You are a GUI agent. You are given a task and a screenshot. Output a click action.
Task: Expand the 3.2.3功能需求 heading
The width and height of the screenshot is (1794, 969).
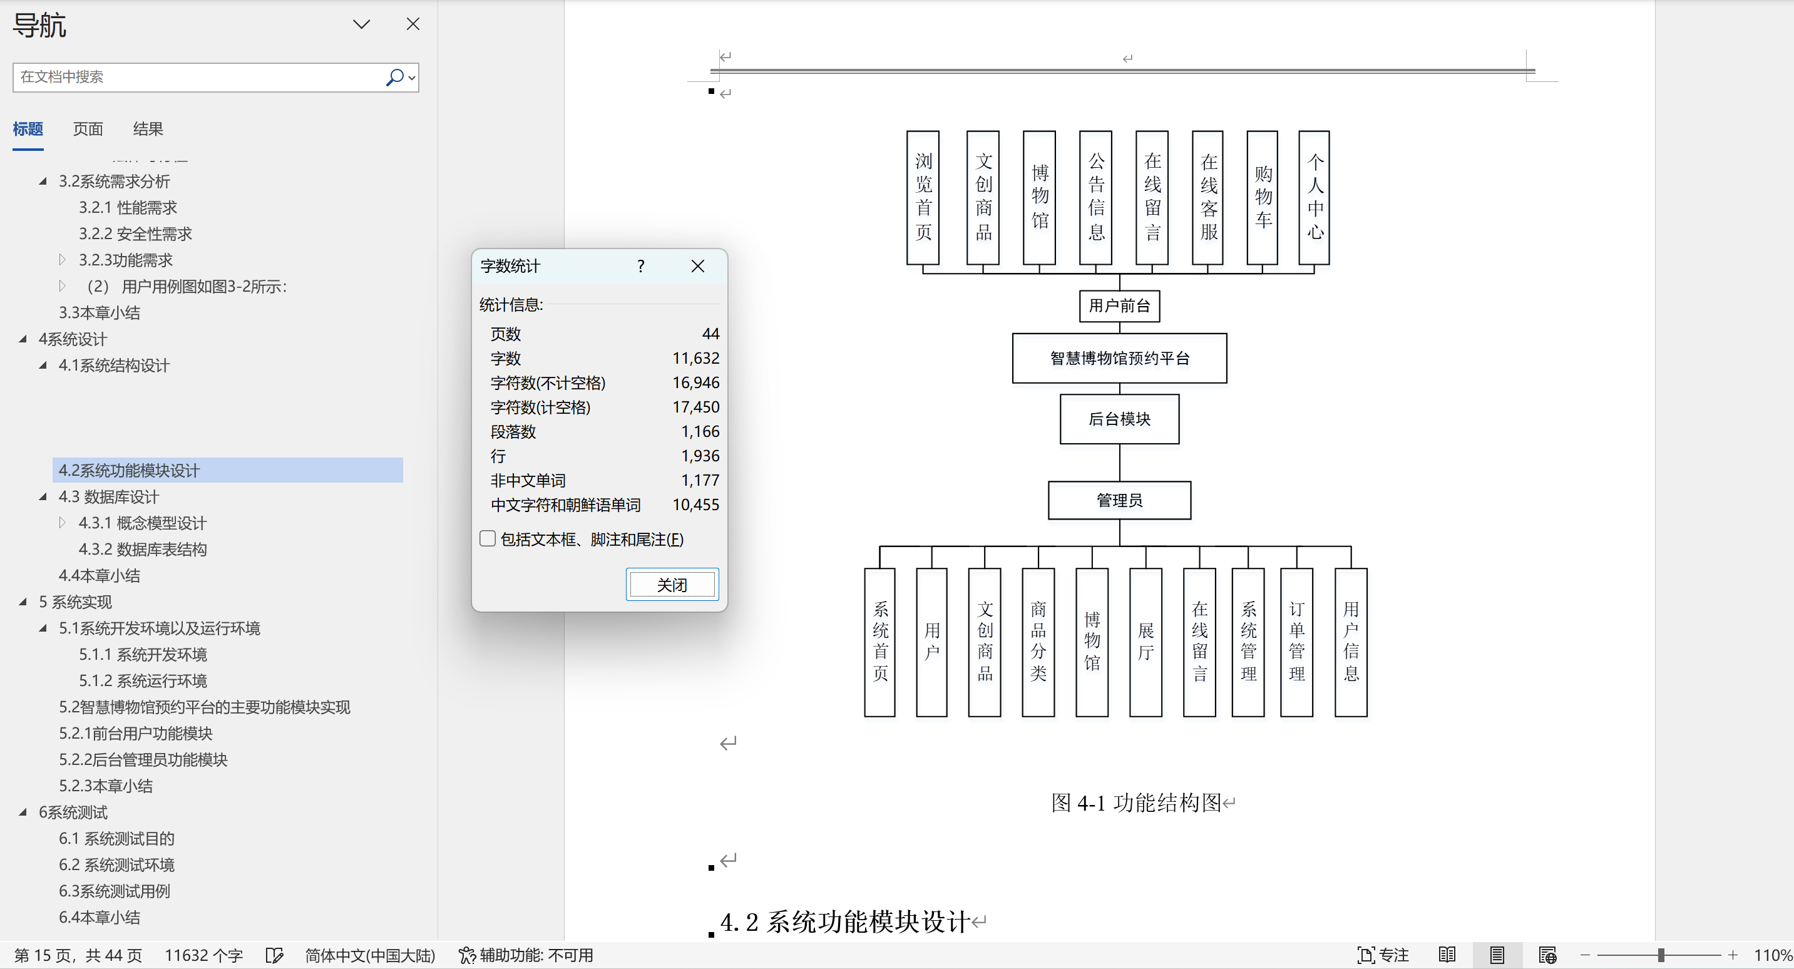(62, 260)
